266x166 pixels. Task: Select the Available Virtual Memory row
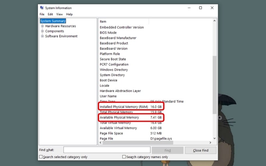pyautogui.click(x=155, y=128)
